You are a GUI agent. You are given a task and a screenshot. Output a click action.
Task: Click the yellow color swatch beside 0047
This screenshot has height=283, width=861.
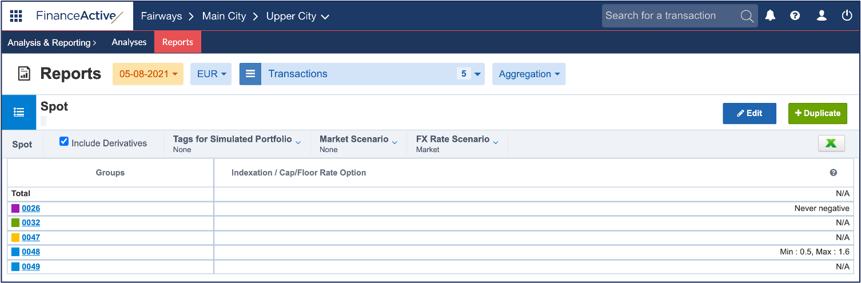tap(15, 237)
